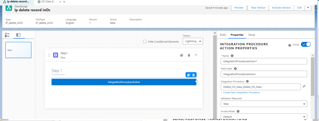Click the green OmniScript header icon
319x121 pixels.
coord(9,8)
